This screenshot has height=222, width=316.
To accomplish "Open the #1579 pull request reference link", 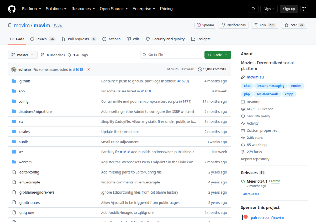I will (183, 81).
